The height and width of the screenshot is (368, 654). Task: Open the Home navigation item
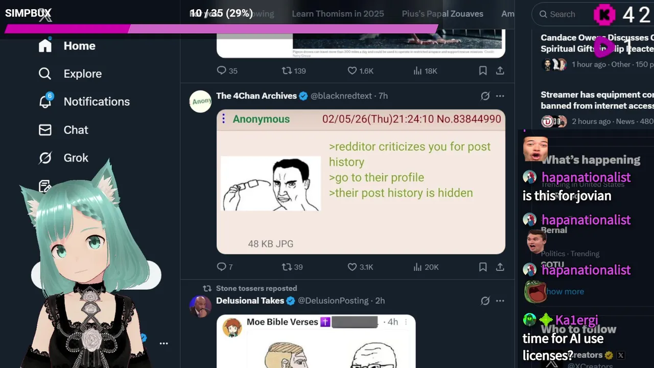tap(67, 46)
